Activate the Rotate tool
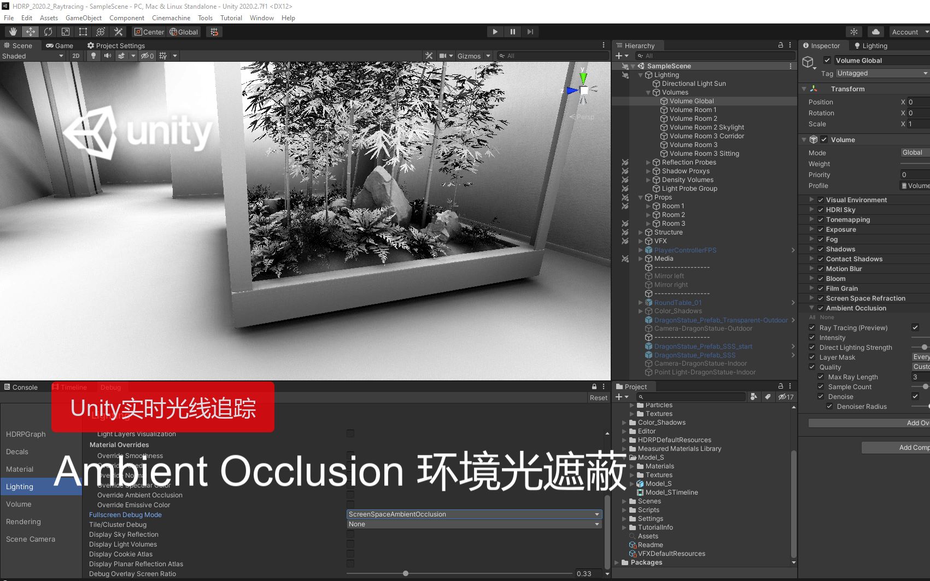The height and width of the screenshot is (581, 930). coord(48,31)
